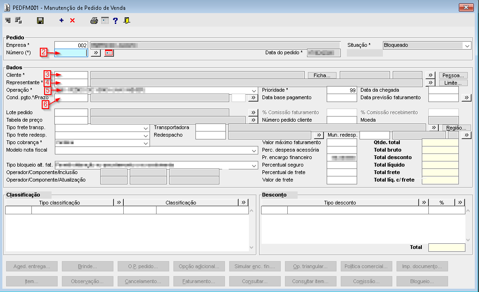
Task: Click the Ficha... button
Action: [322, 75]
